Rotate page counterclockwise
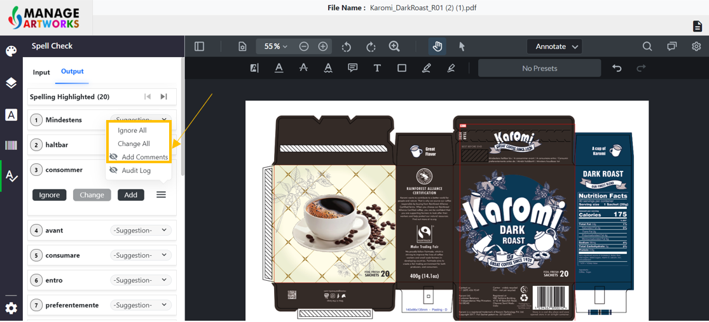 (347, 46)
